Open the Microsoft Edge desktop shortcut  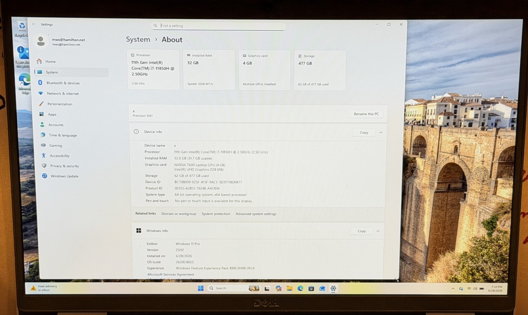click(x=24, y=84)
